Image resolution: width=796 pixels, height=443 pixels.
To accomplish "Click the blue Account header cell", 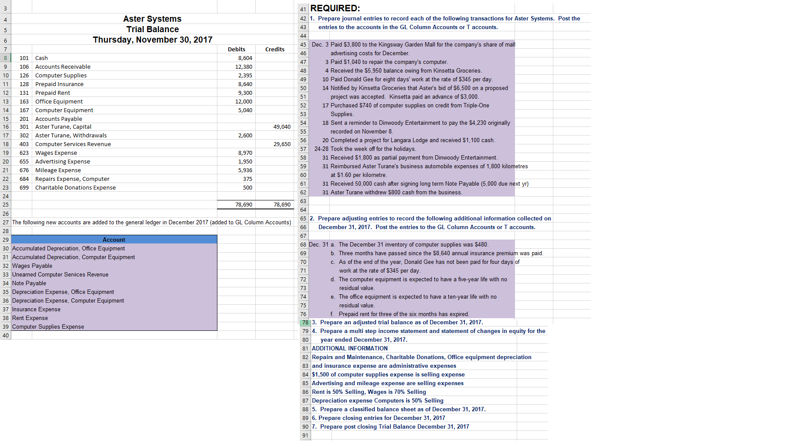I will click(x=114, y=240).
